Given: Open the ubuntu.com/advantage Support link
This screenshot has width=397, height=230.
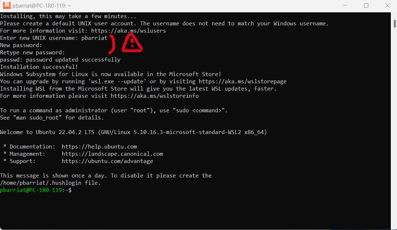Looking at the screenshot, I should (107, 161).
